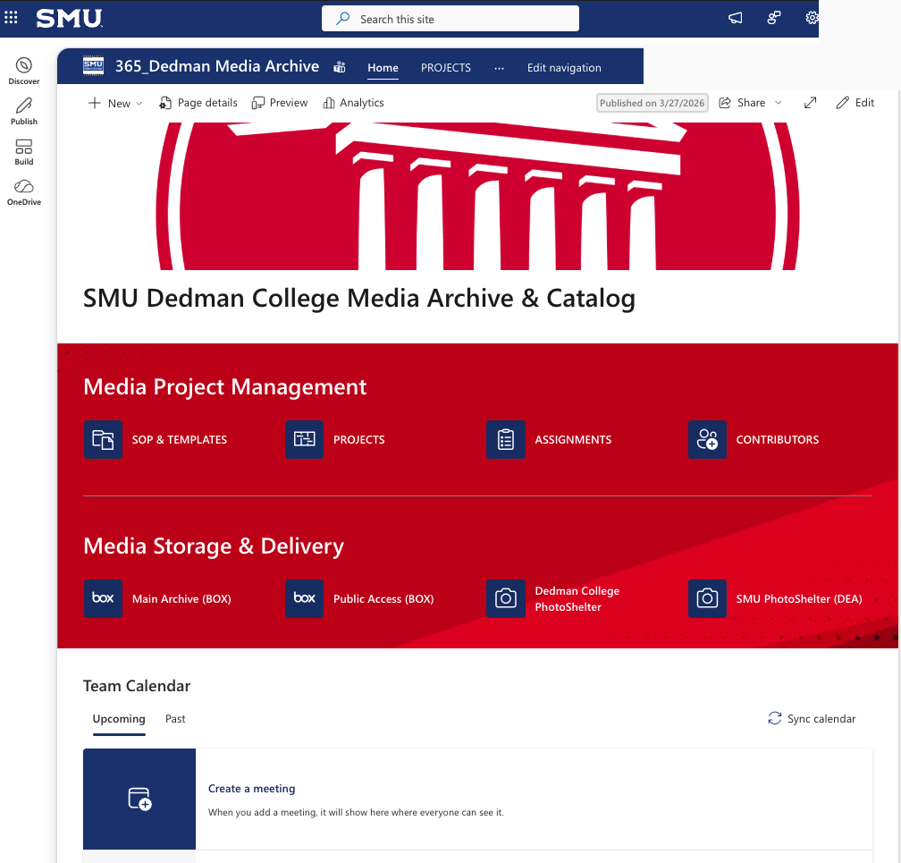
Task: Click the PROJECTS board icon tile
Action: [x=304, y=439]
